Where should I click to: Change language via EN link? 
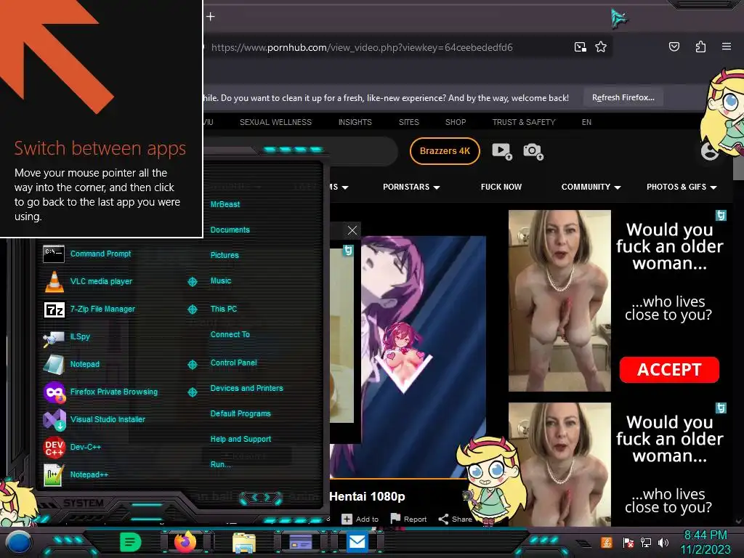coord(586,122)
